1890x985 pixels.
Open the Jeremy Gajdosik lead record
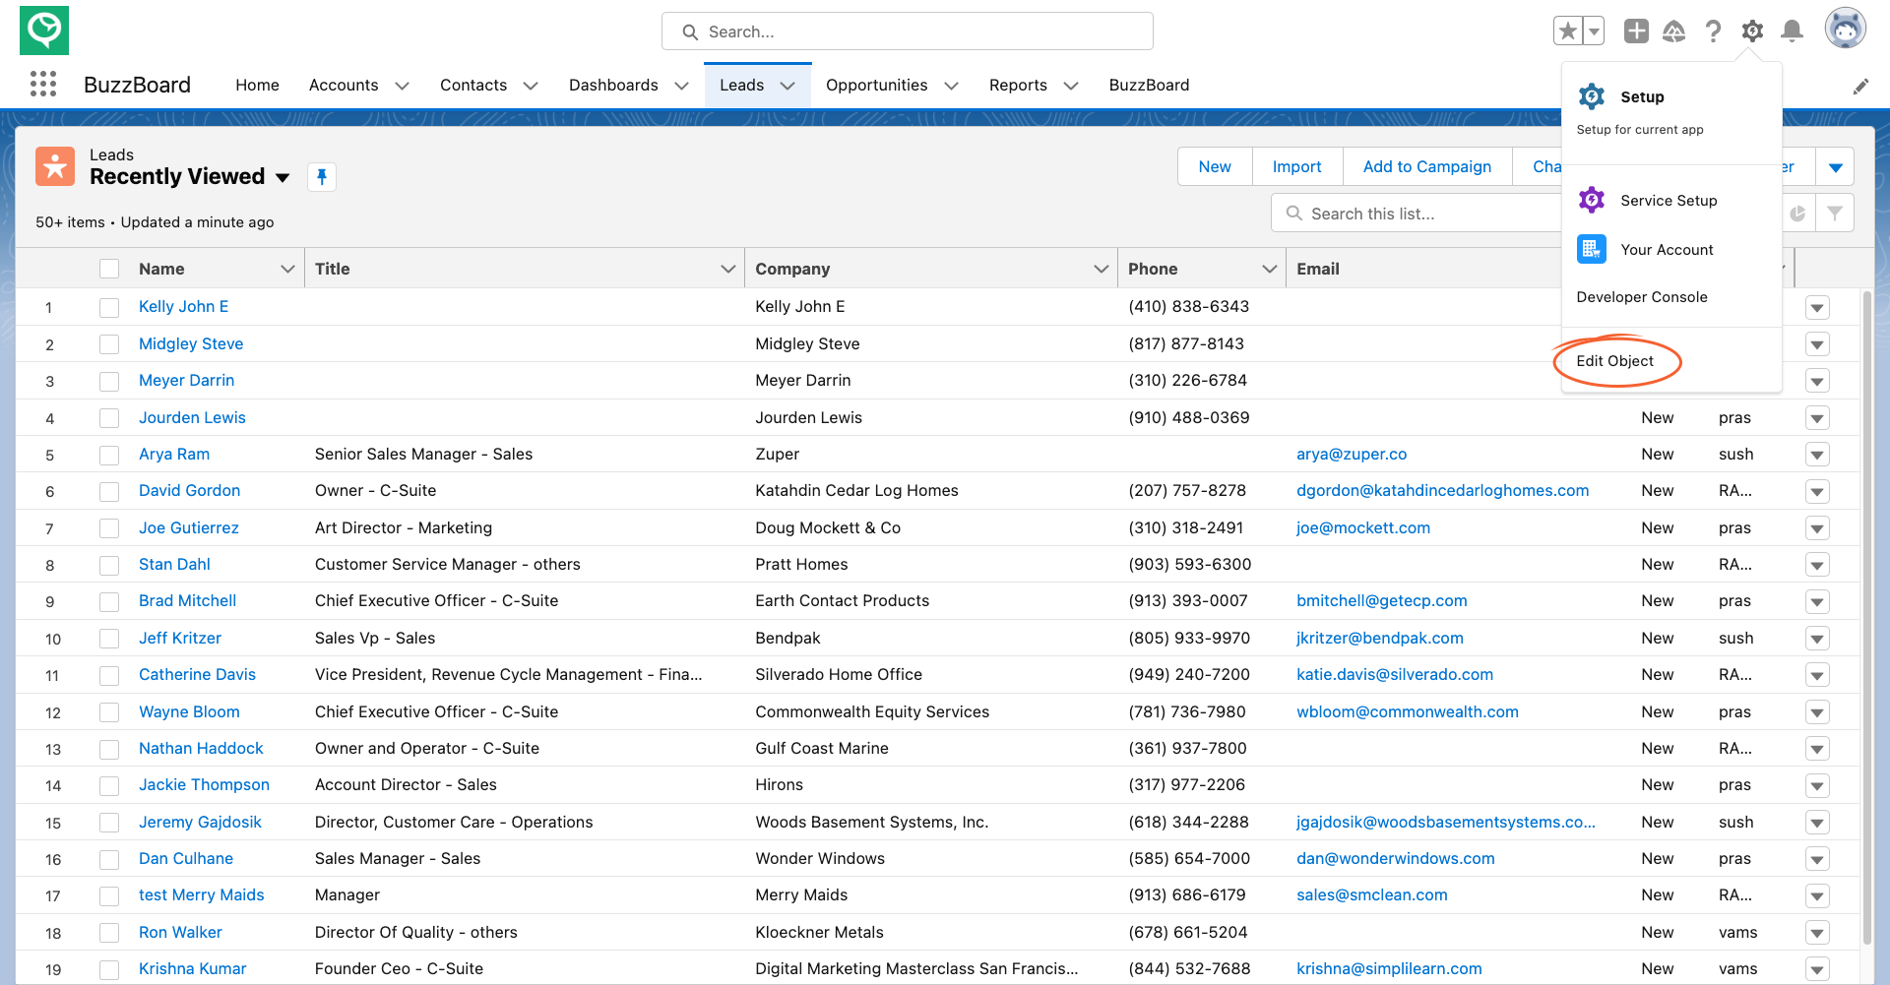point(200,822)
